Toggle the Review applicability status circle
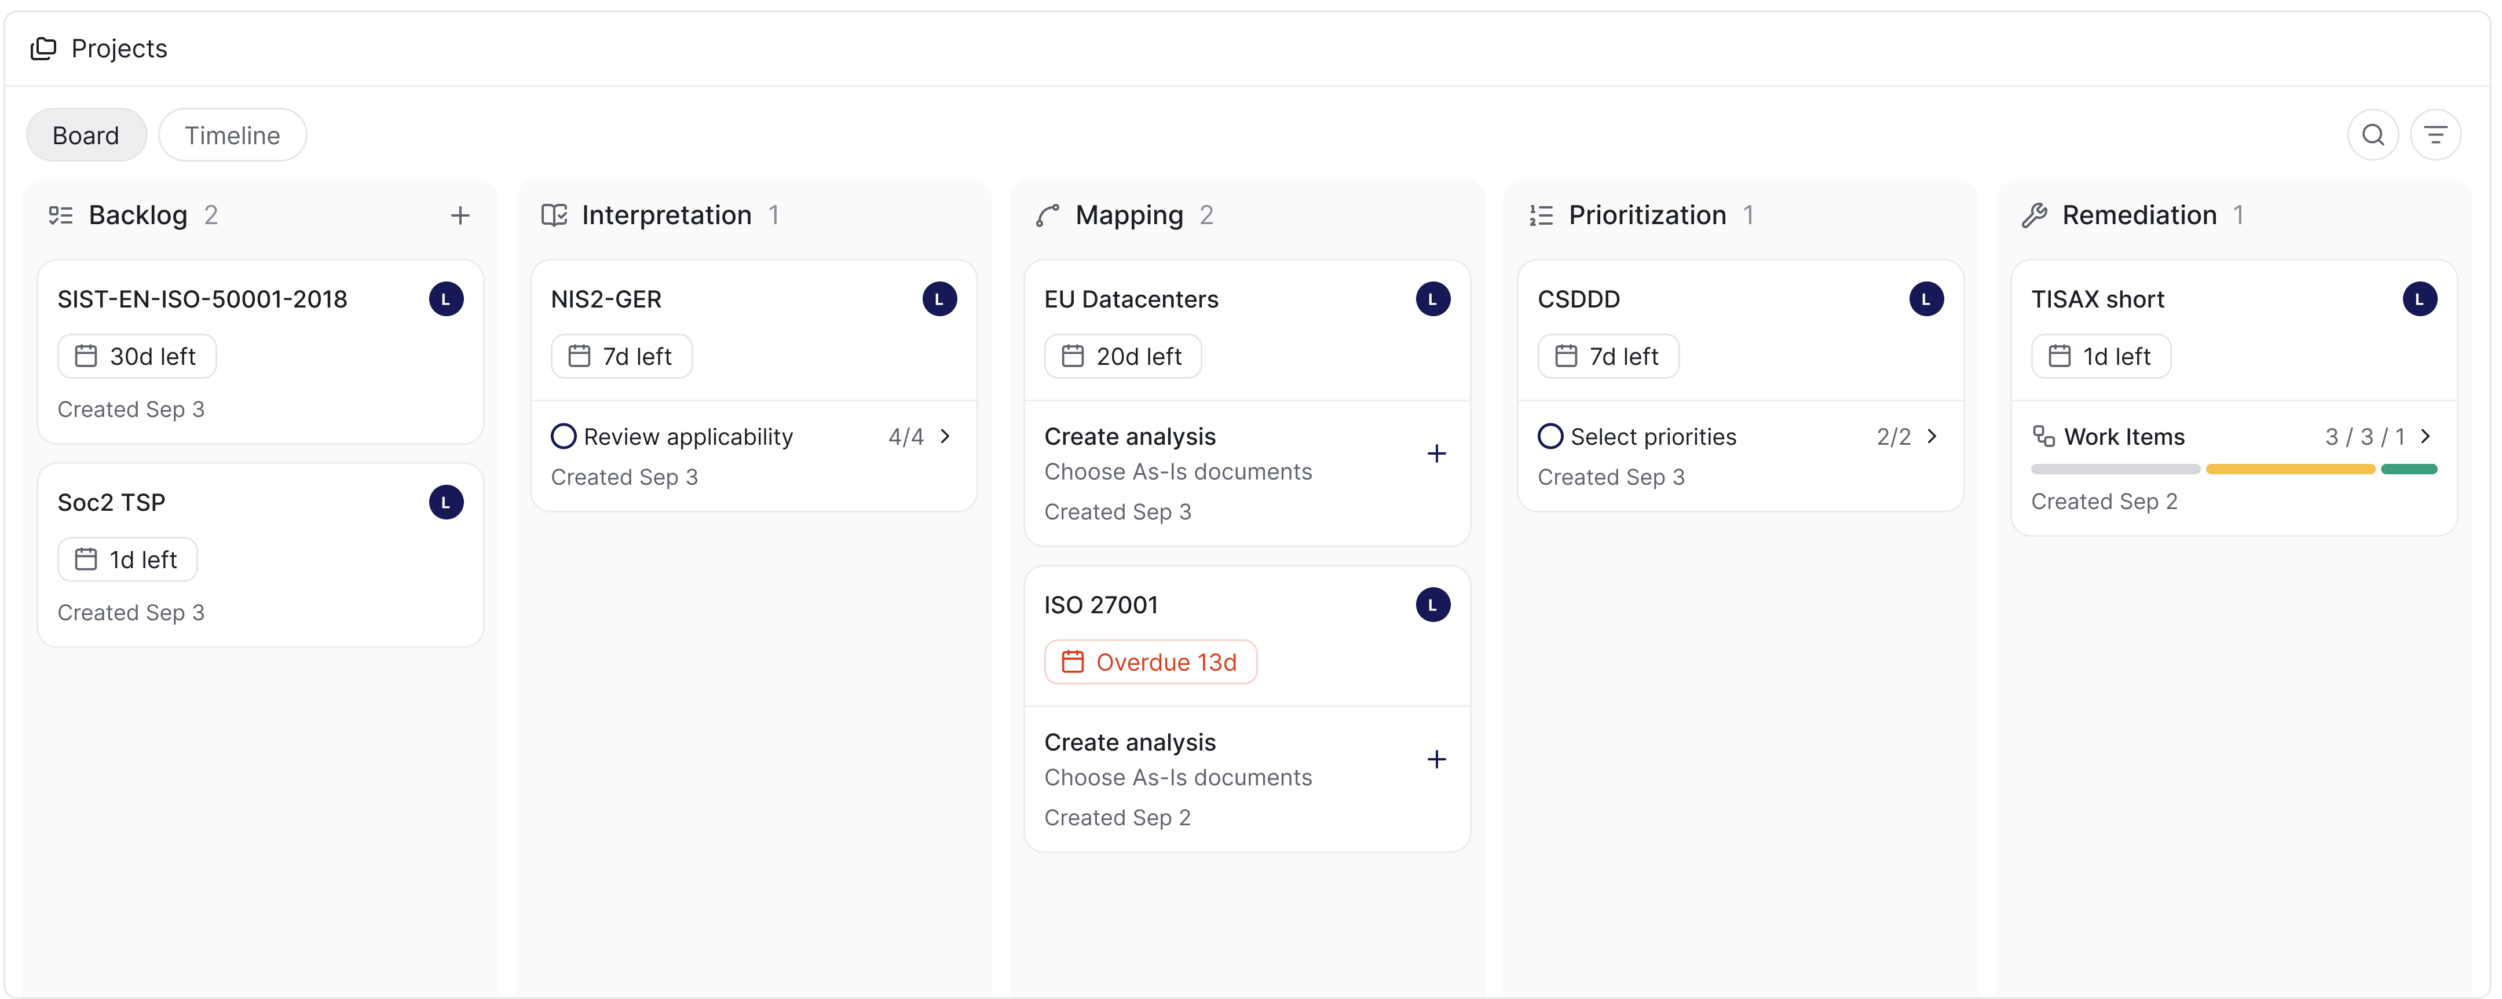The width and height of the screenshot is (2502, 999). tap(564, 436)
